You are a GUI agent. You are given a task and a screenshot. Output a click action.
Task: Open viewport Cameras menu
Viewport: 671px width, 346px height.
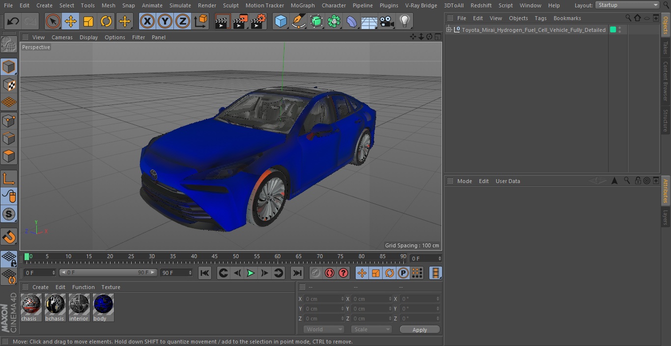tap(62, 37)
